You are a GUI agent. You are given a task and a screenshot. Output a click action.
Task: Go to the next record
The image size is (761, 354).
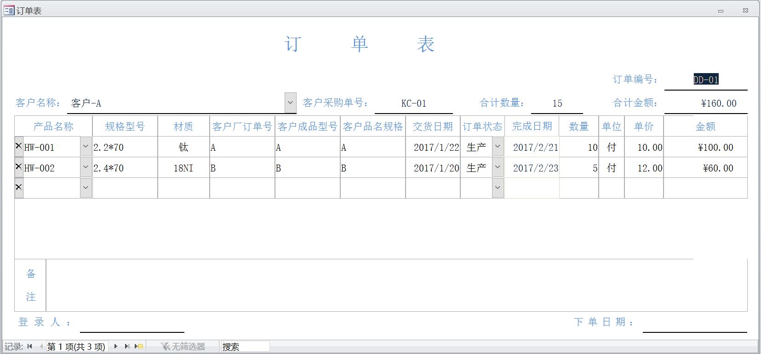click(x=116, y=347)
